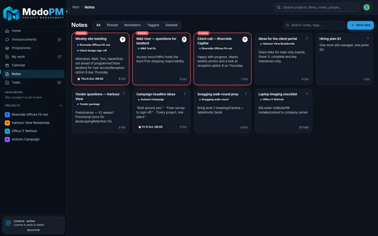Image resolution: width=378 pixels, height=236 pixels.
Task: Collapse the sidebar with the chevron button
Action: [x=67, y=11]
